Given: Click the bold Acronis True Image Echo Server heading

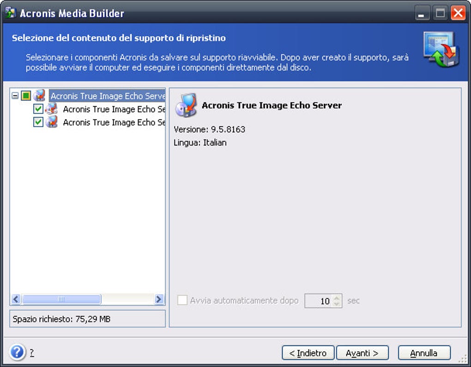Looking at the screenshot, I should [x=272, y=105].
